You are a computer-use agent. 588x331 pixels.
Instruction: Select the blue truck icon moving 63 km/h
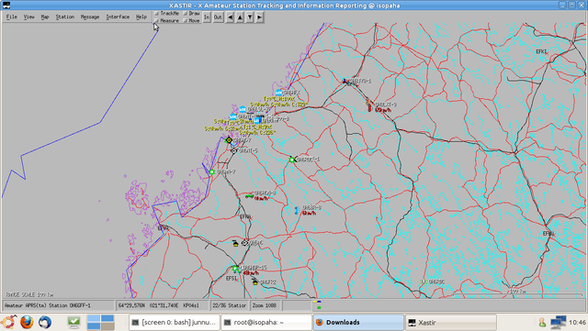click(296, 211)
